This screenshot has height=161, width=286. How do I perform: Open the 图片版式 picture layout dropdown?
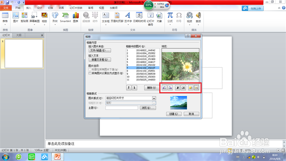tap(154, 98)
